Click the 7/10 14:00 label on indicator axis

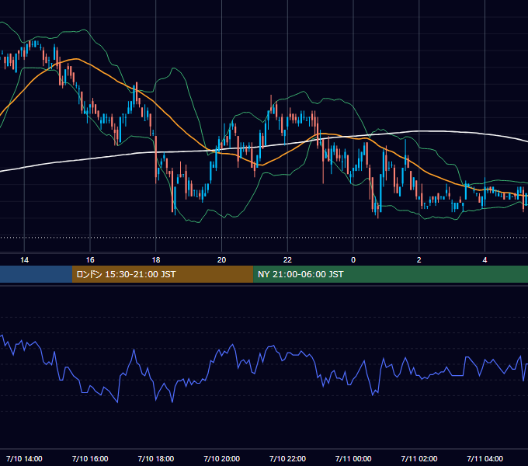[24, 458]
